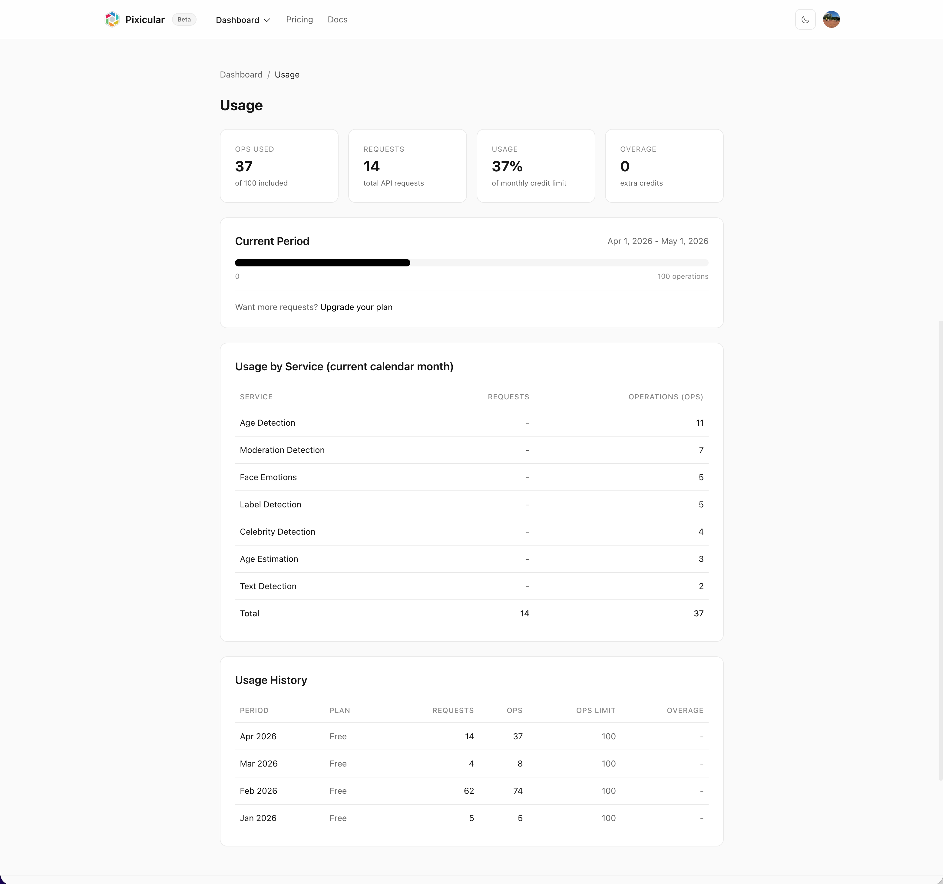Screen dimensions: 943x884
Task: Select the Usage 37% summary card
Action: click(x=535, y=166)
